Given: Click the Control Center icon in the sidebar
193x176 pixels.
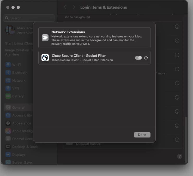Looking at the screenshot, I should (8, 139).
